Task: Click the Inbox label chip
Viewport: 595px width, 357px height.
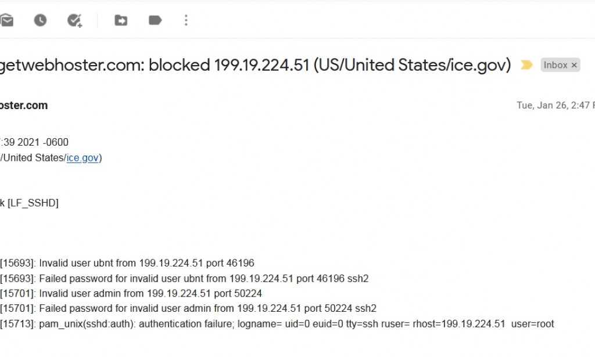Action: [x=557, y=64]
